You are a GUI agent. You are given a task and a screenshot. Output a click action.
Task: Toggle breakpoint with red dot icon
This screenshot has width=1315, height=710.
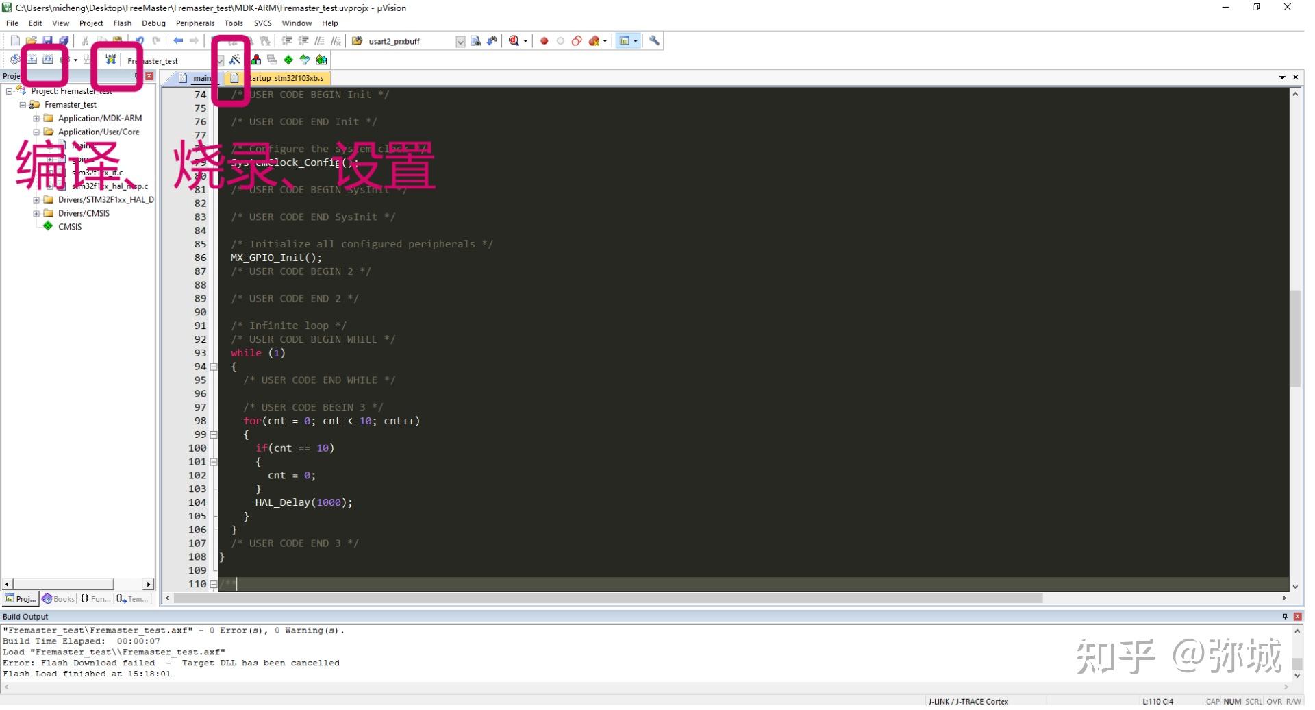pyautogui.click(x=544, y=41)
